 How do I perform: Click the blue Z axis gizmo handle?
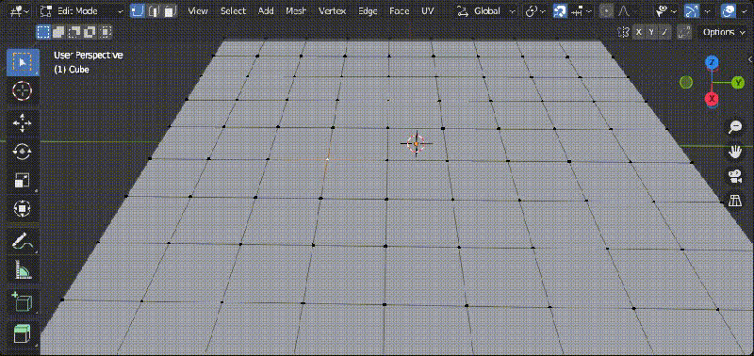[x=712, y=61]
